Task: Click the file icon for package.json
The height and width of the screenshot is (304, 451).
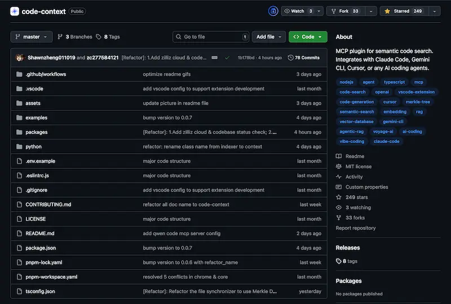Action: (19, 248)
